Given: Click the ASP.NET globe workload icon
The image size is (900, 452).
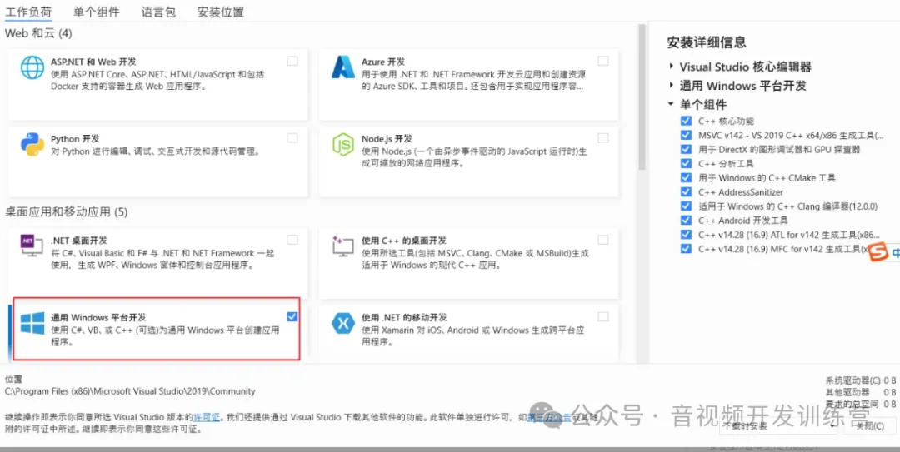Looking at the screenshot, I should (x=32, y=67).
